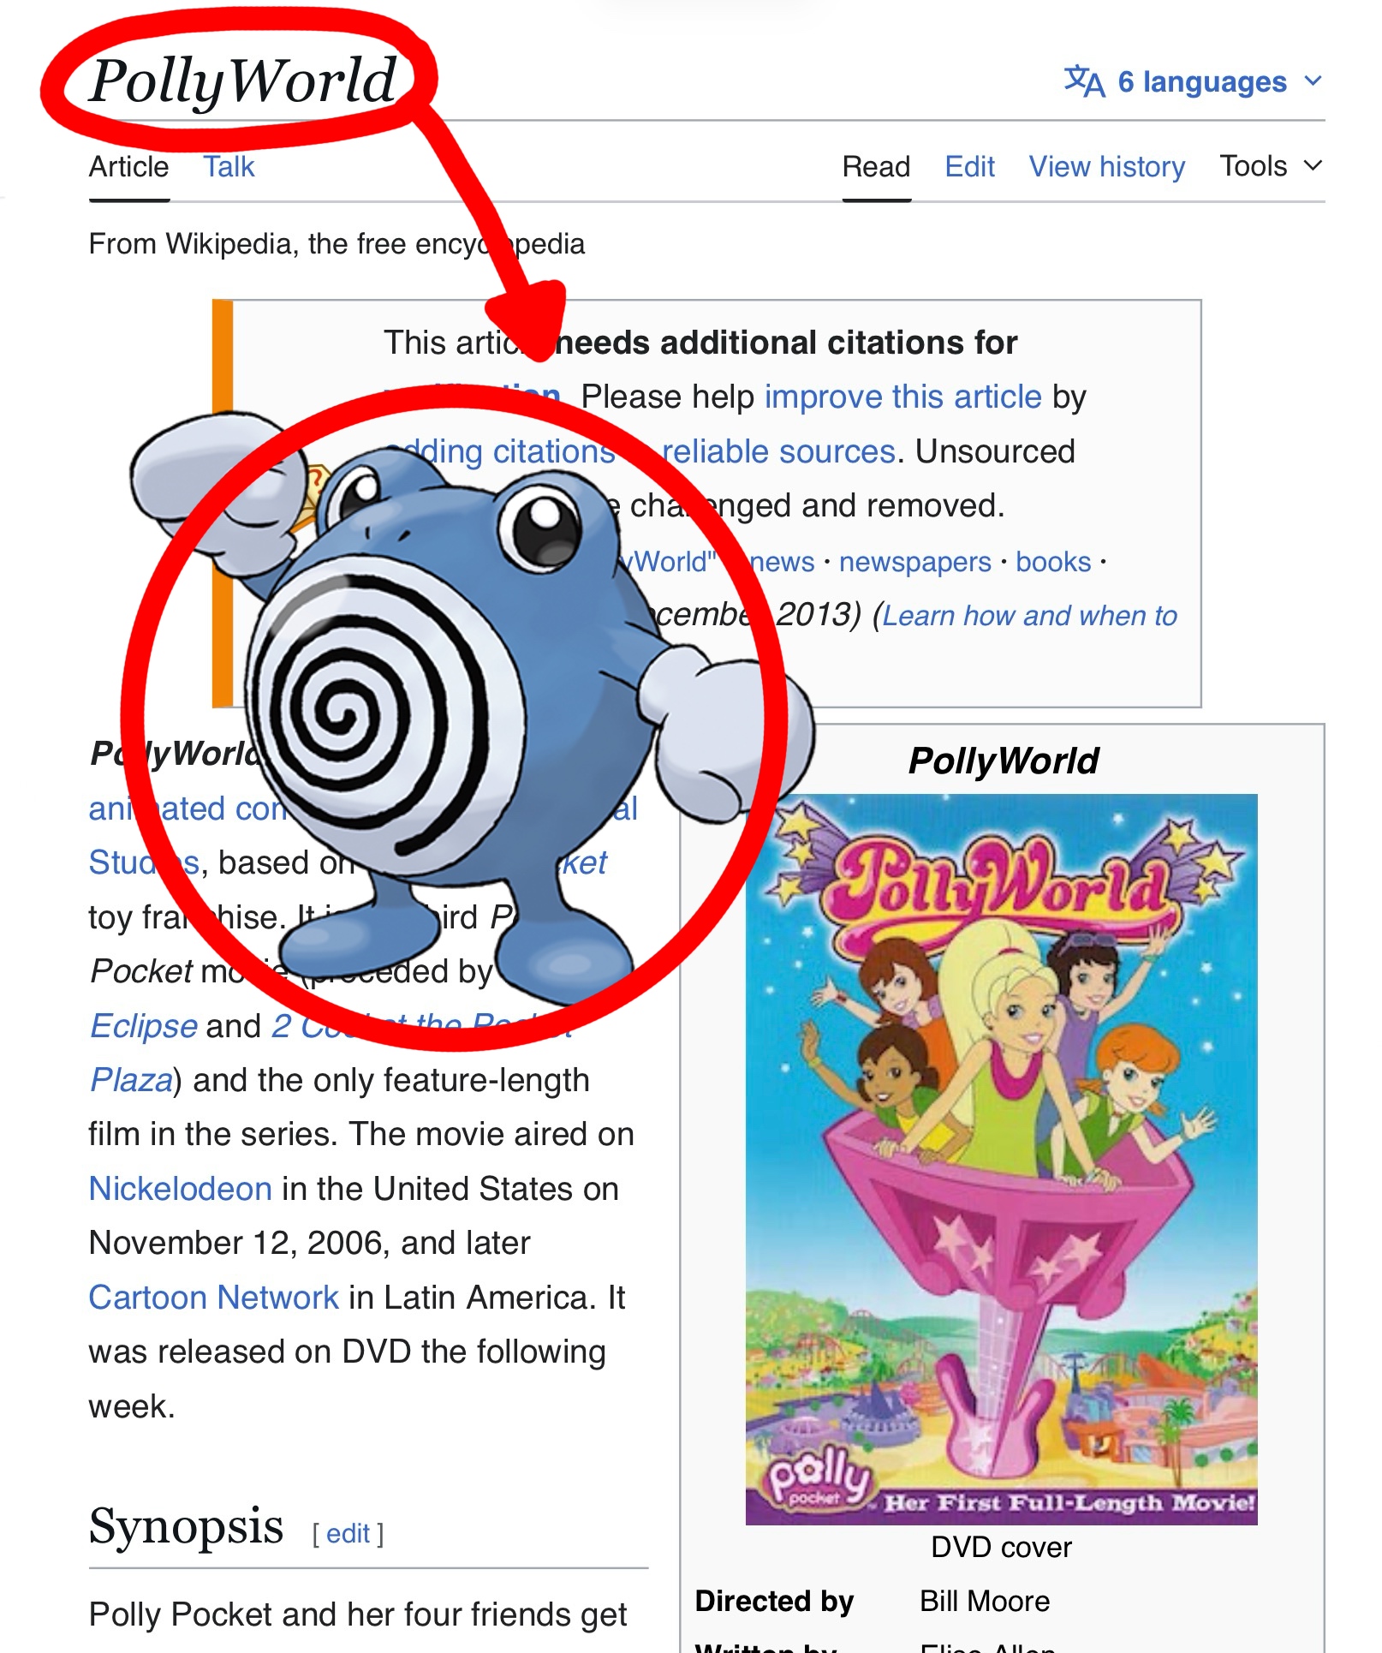Select the Article tab

[129, 166]
